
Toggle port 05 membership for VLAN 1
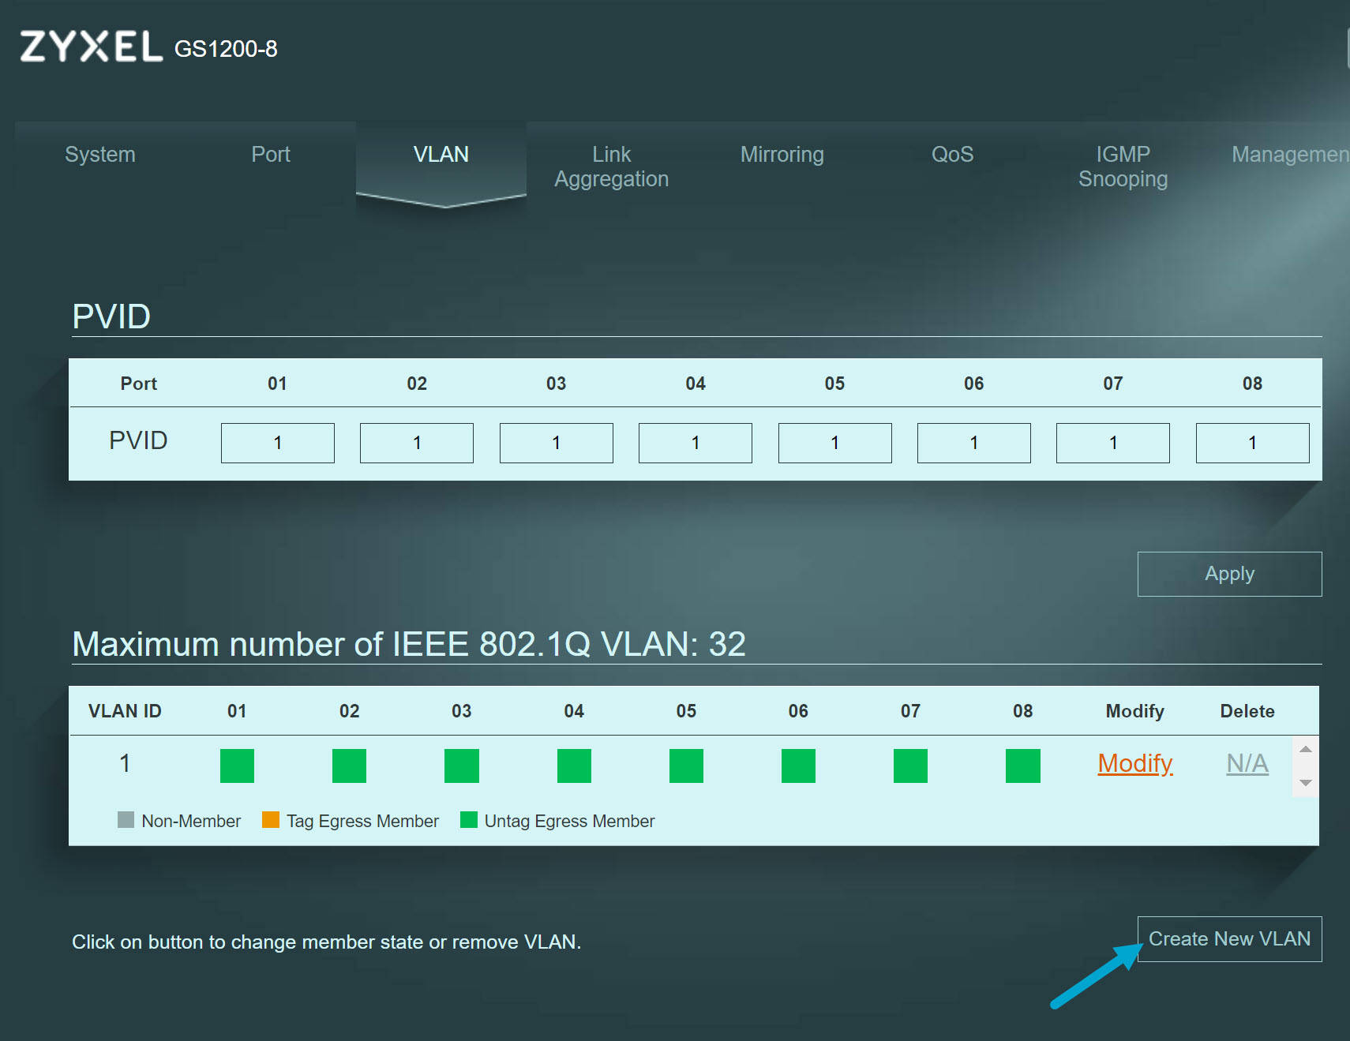686,765
